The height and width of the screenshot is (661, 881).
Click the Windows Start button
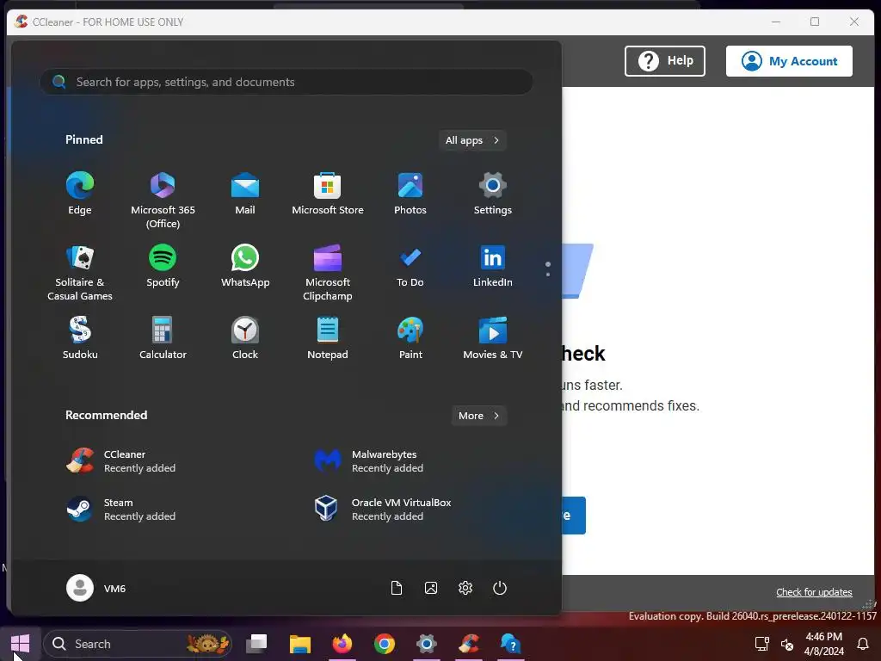click(21, 644)
